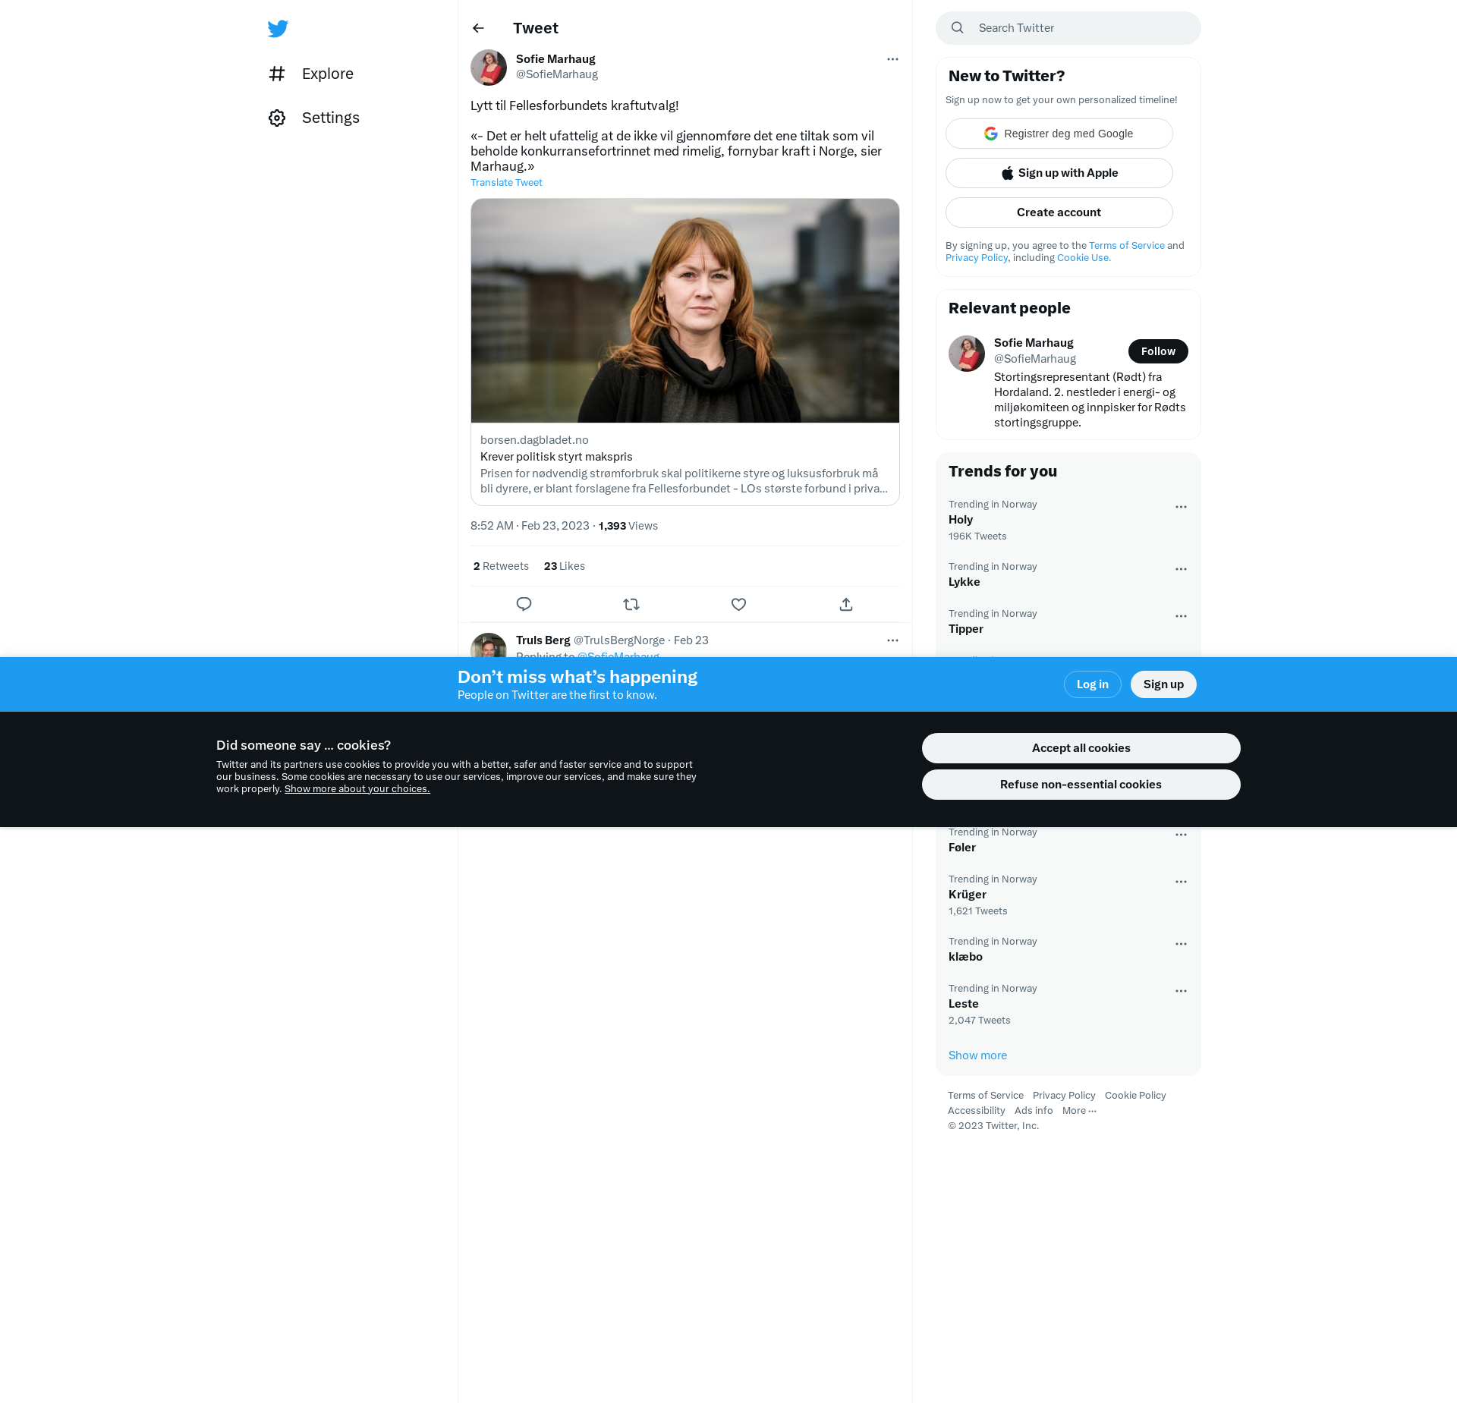Click Registrer deg med Google button
Screen dimensions: 1457x1403
click(1059, 134)
